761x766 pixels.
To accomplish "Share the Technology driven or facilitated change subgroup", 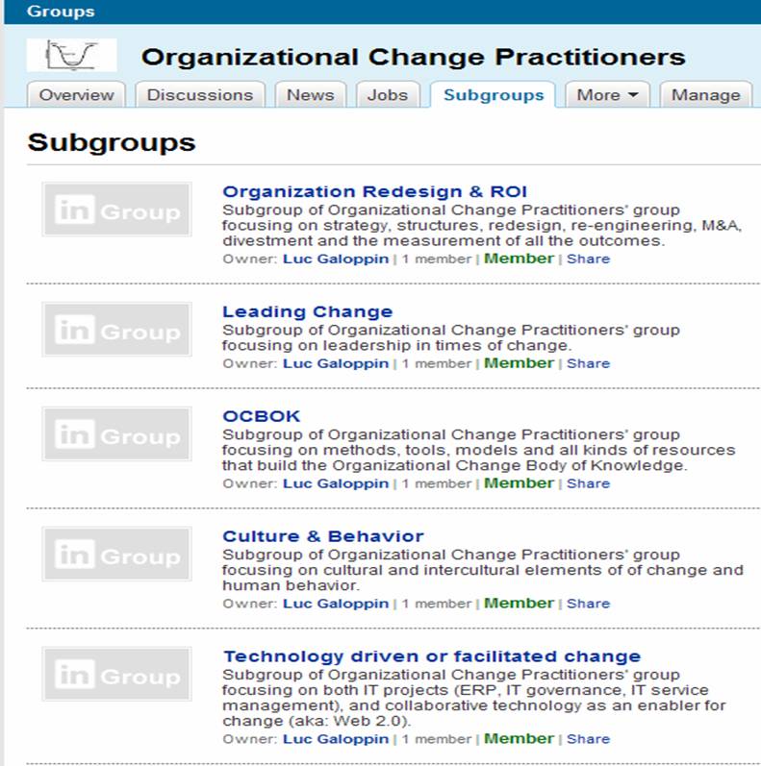I will [589, 739].
